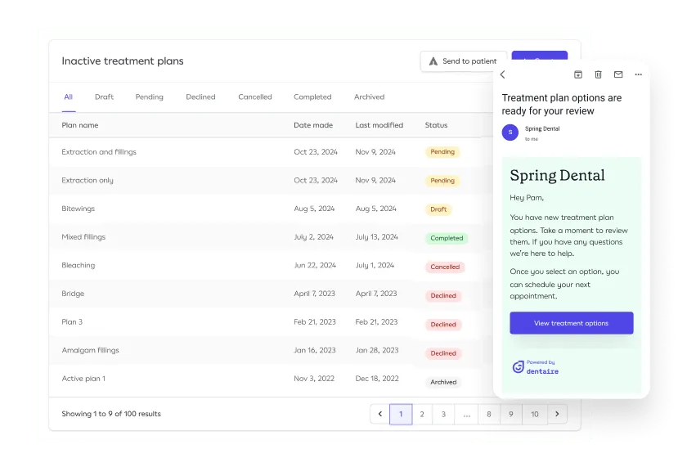
Task: Select the Archived tab
Action: [x=369, y=97]
